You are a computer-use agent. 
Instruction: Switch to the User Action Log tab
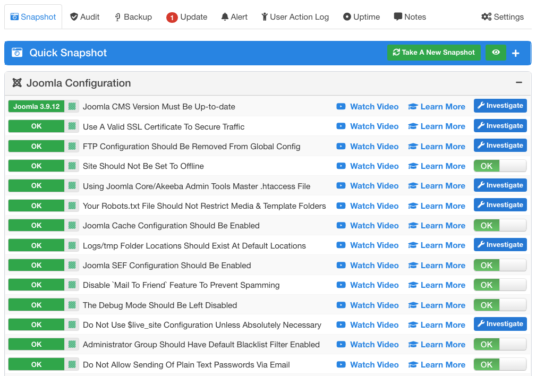pyautogui.click(x=295, y=17)
